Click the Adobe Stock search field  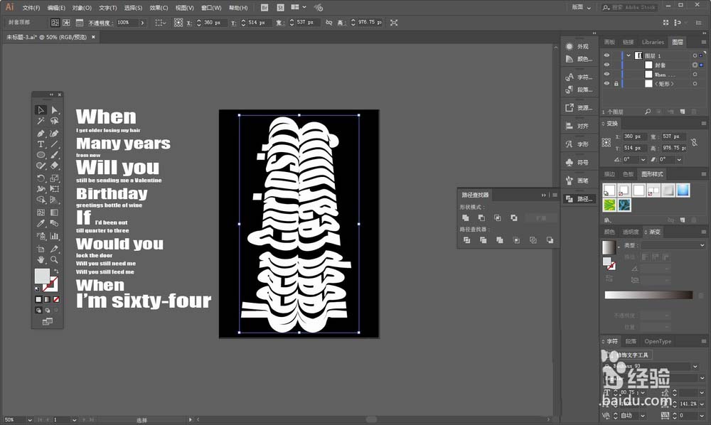pyautogui.click(x=629, y=7)
